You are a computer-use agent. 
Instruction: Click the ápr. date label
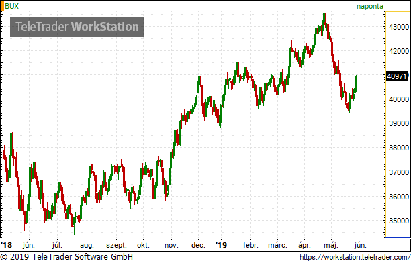(x=304, y=246)
